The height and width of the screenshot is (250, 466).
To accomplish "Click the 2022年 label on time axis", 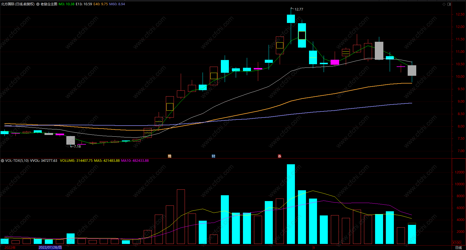I will pyautogui.click(x=10, y=248).
